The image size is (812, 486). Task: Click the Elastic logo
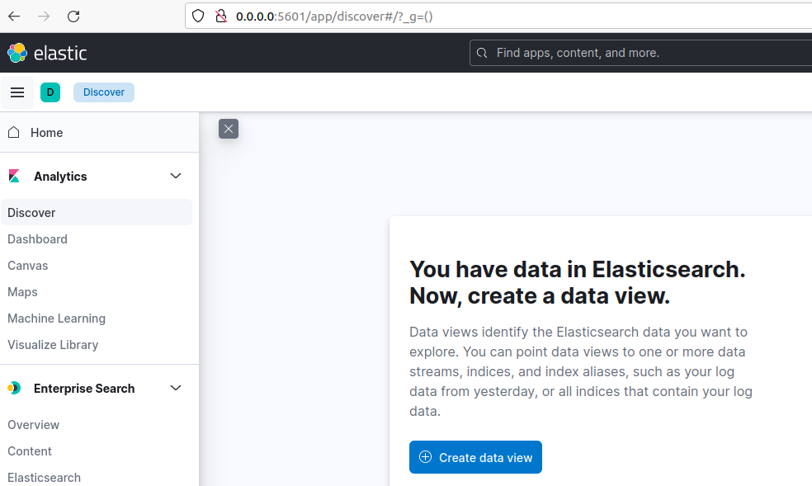click(47, 53)
